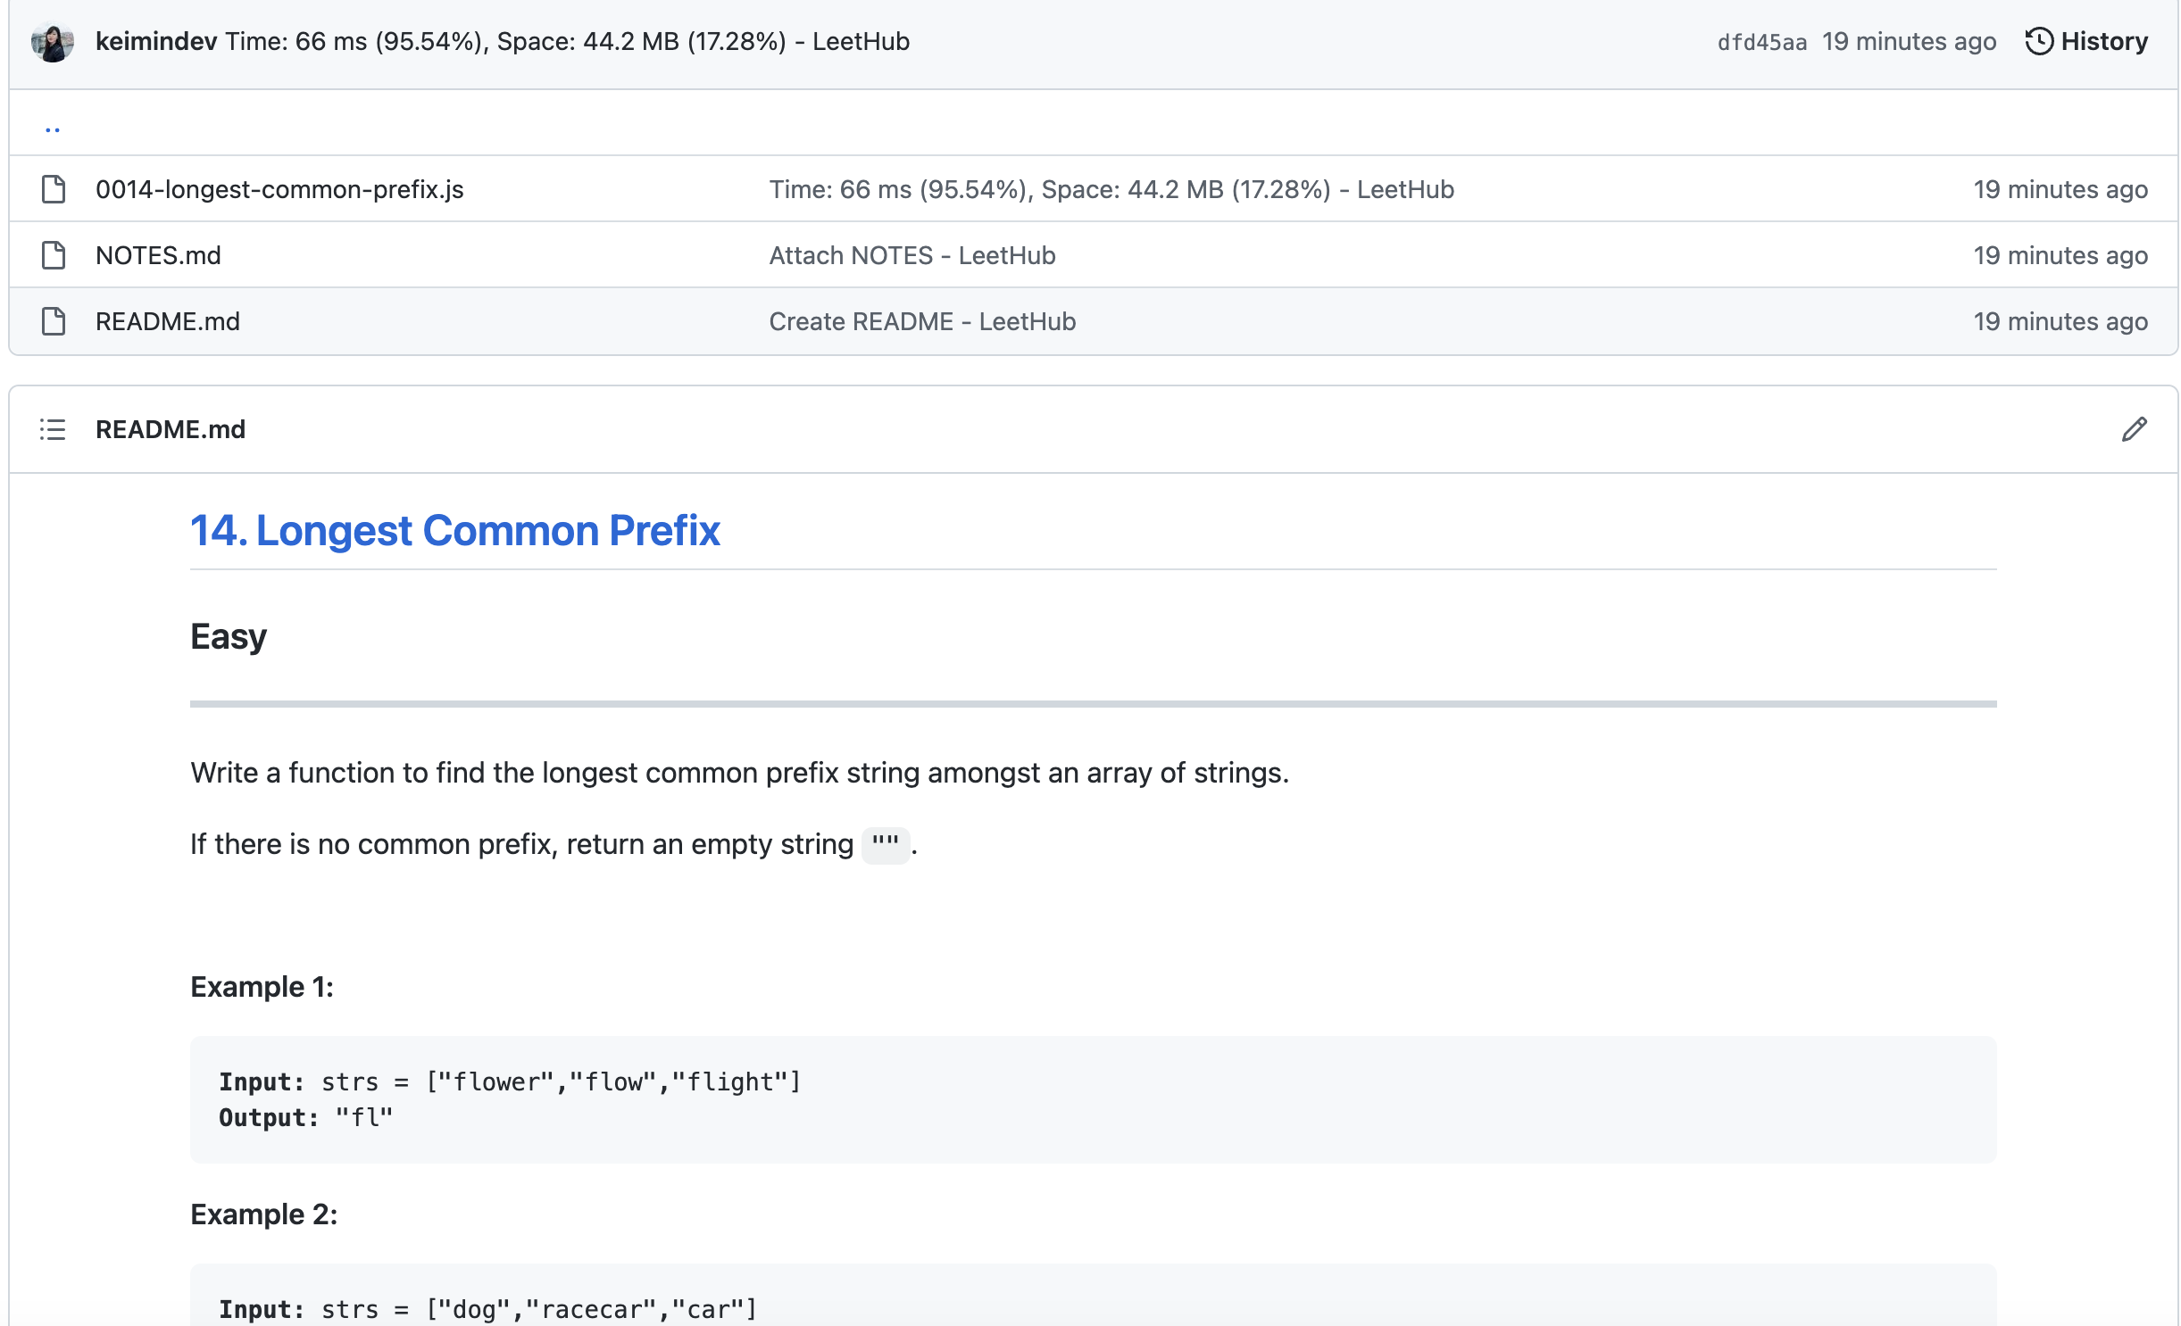2181x1326 pixels.
Task: Click the README.md edit pencil icon
Action: [x=2134, y=429]
